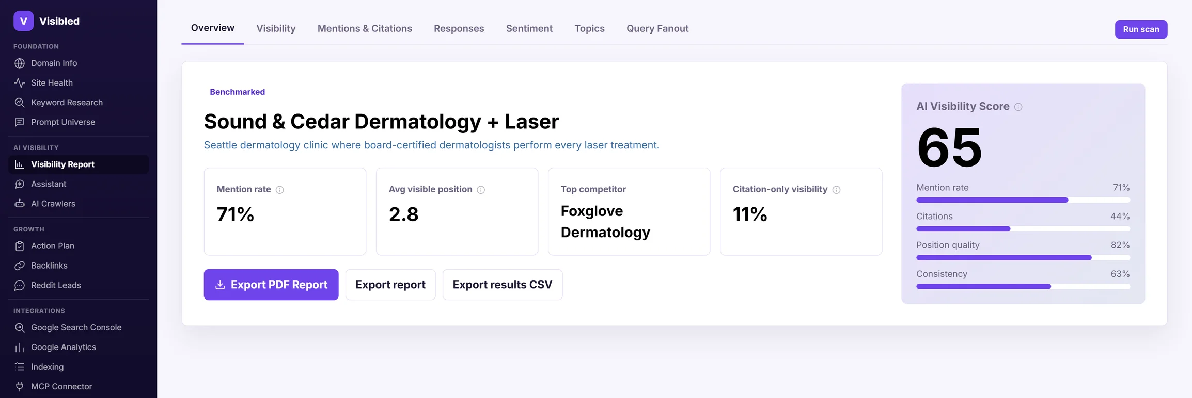Click the info icon beside Citation-only visibility

click(837, 190)
